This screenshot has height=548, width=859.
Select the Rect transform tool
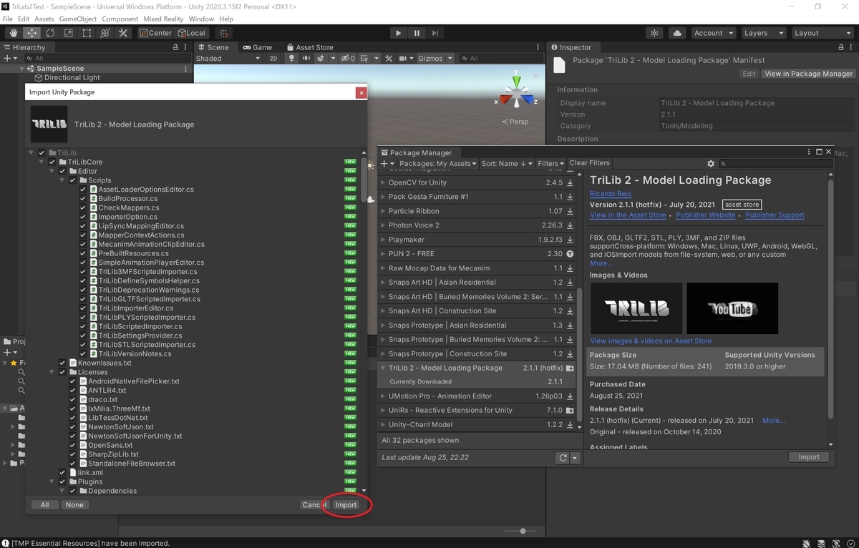[87, 33]
